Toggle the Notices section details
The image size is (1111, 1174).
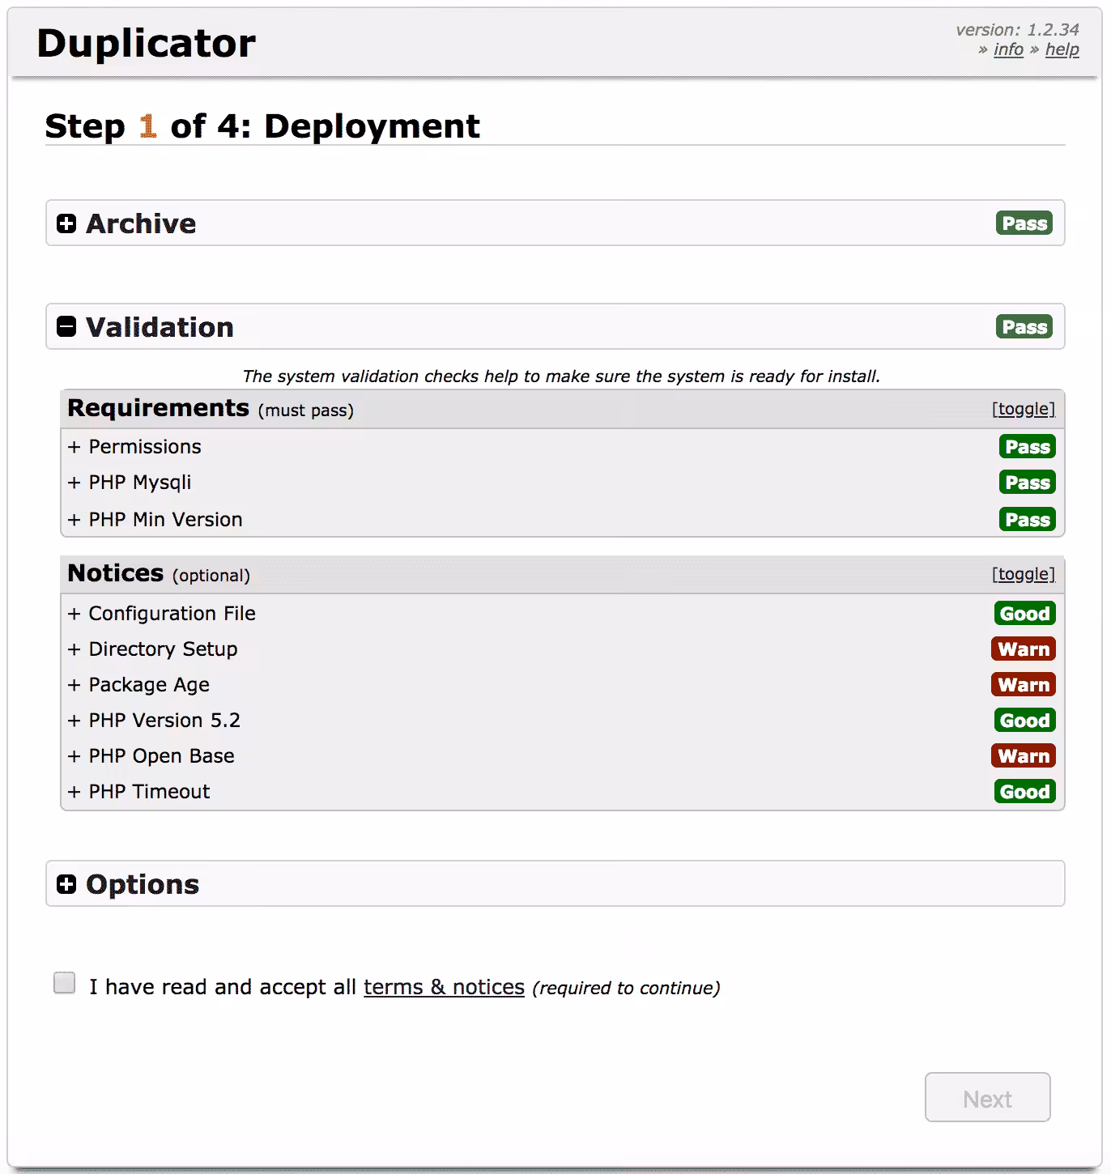pos(1024,574)
